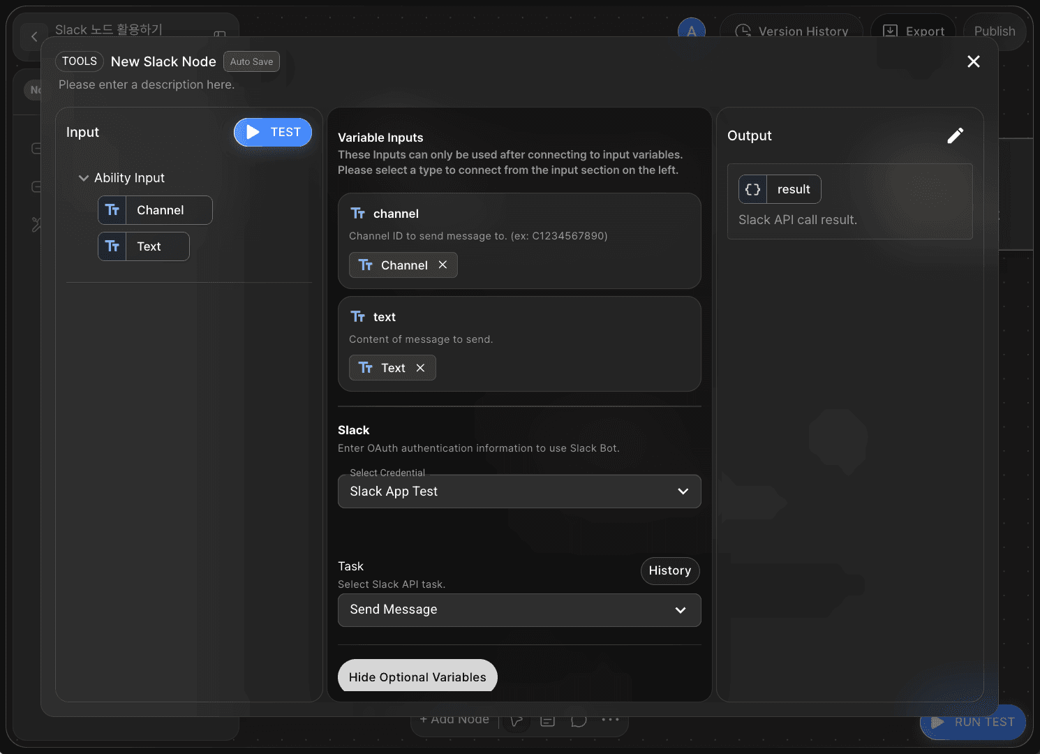
Task: Click the text-type icon beside Channel input
Action: pyautogui.click(x=112, y=210)
